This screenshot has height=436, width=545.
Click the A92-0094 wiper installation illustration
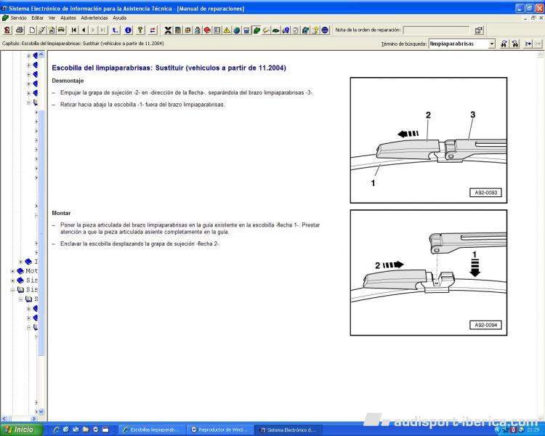429,272
